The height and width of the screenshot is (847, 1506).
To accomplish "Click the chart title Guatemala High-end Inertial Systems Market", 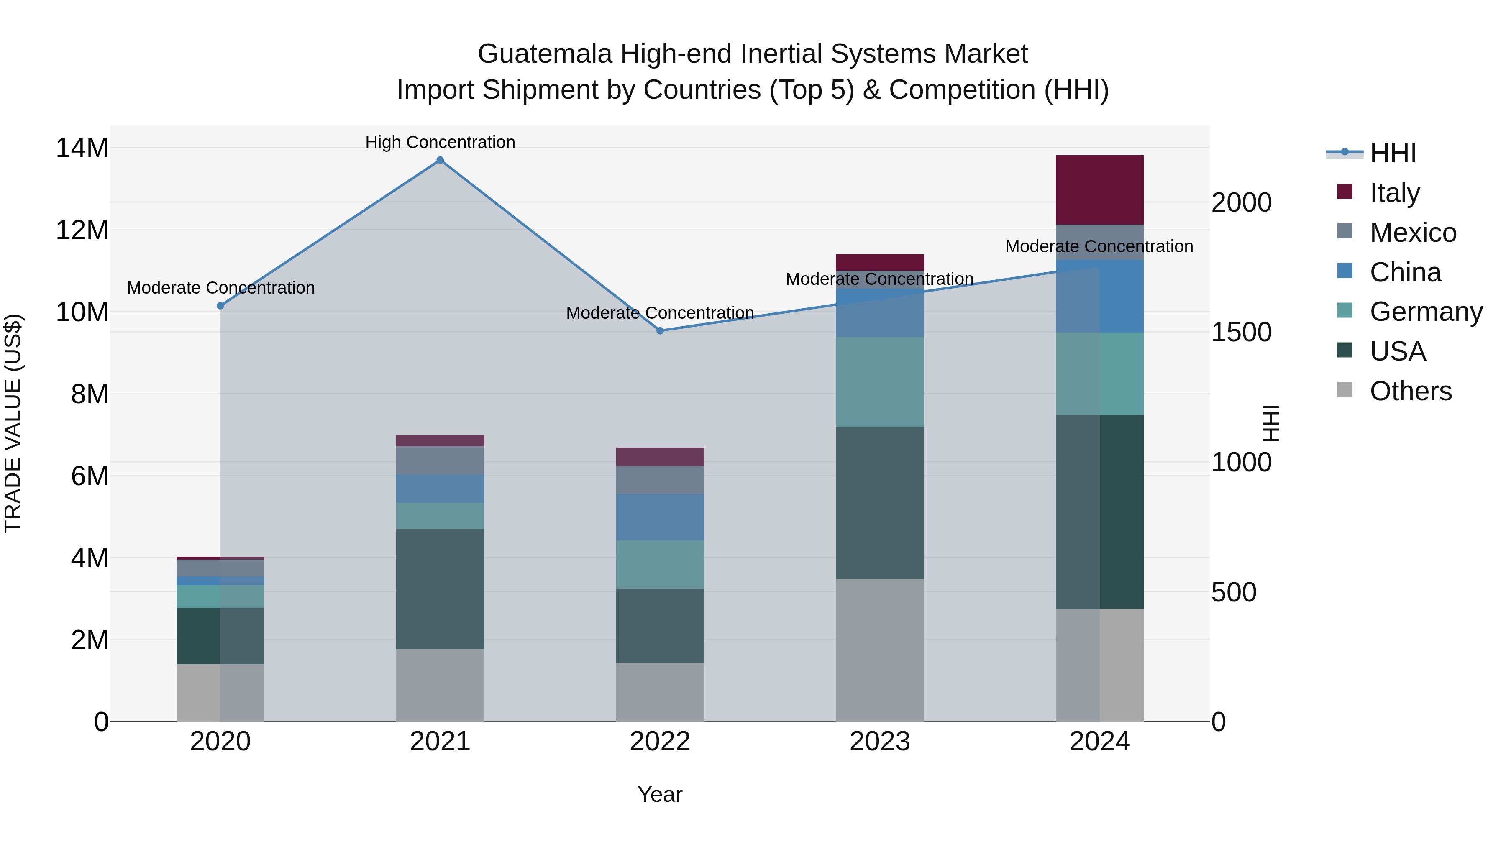I will 753,54.
